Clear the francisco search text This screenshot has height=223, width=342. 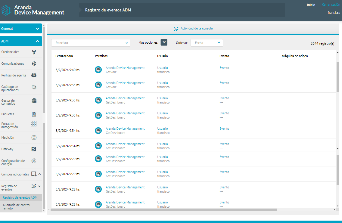[x=126, y=43]
